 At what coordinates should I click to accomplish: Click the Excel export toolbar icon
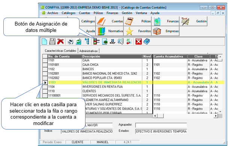129,41
